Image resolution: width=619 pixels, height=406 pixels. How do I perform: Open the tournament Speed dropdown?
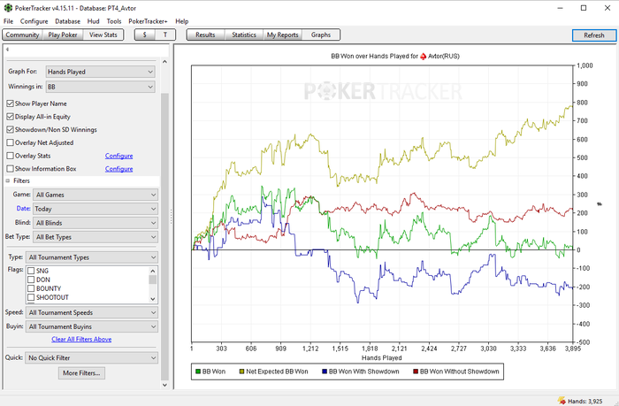pos(92,312)
